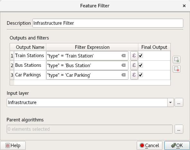The height and width of the screenshot is (150, 190).
Task: Add a new output row button
Action: (x=177, y=59)
